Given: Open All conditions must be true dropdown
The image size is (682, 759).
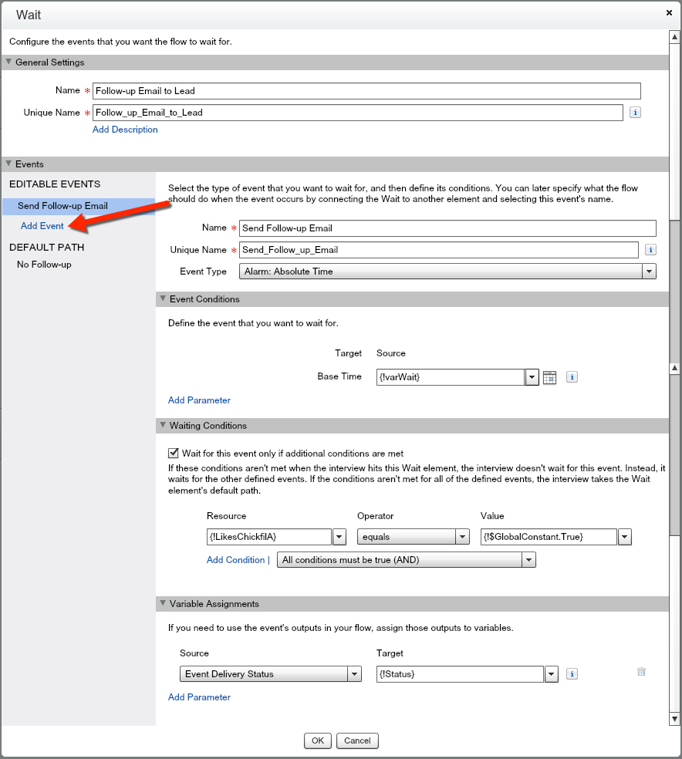Looking at the screenshot, I should 528,560.
